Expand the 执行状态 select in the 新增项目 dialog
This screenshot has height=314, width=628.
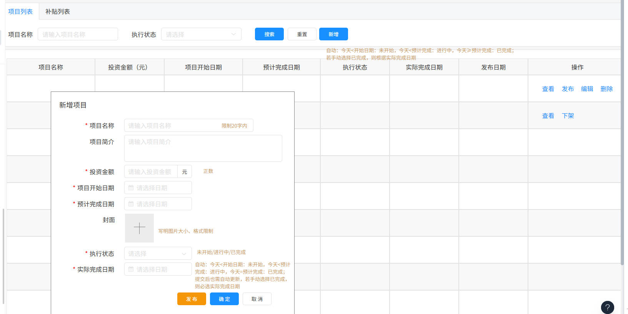click(x=158, y=254)
